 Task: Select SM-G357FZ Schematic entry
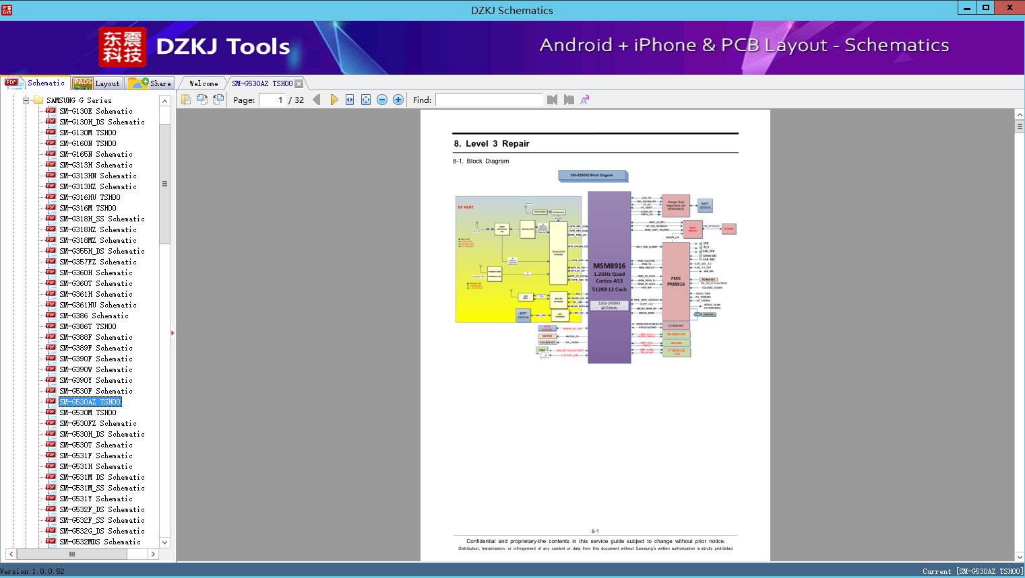(98, 262)
